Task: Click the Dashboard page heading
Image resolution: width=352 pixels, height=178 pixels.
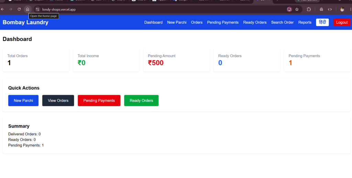Action: 17,39
